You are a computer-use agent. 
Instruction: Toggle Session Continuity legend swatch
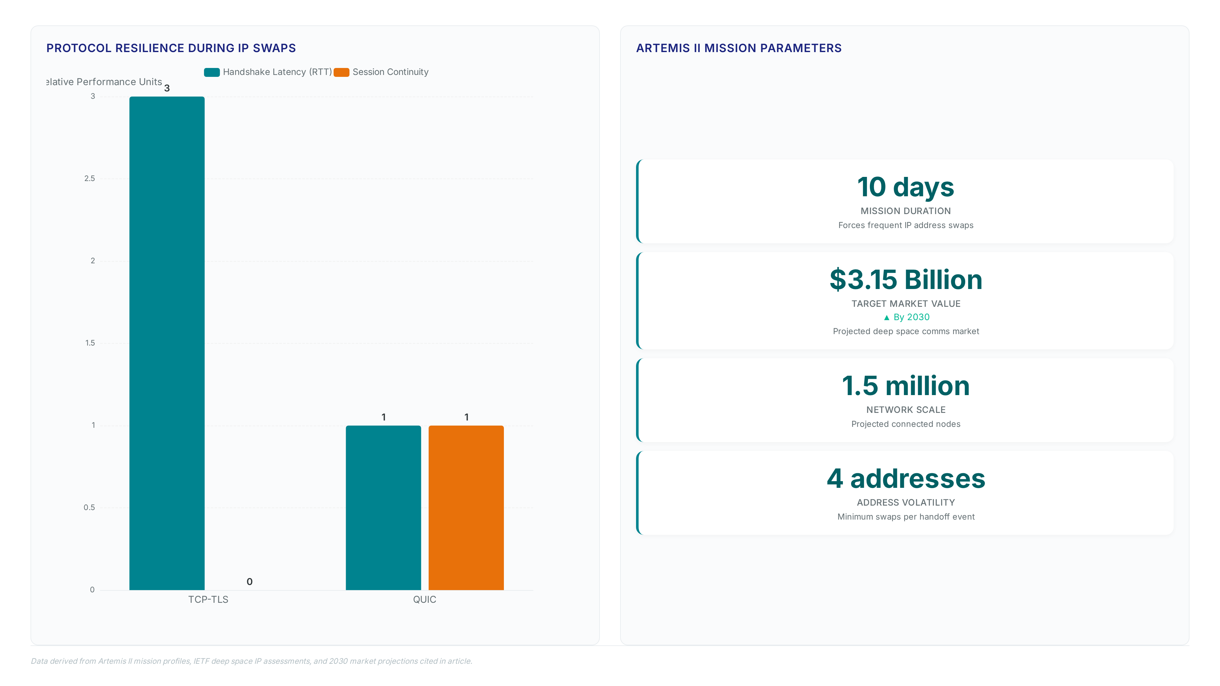pyautogui.click(x=342, y=72)
